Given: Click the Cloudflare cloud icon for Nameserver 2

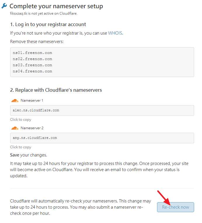Looking at the screenshot, I should click(15, 128).
